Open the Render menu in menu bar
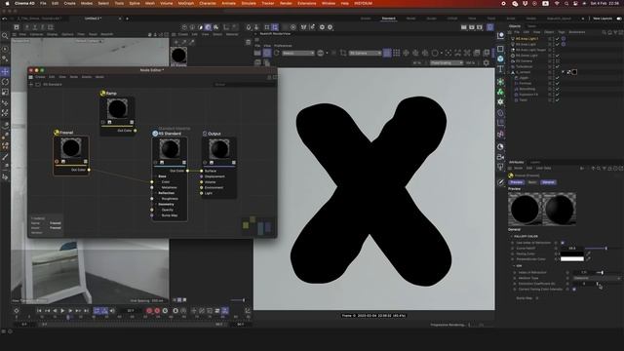Screen dimensions: 624x351 point(286,3)
